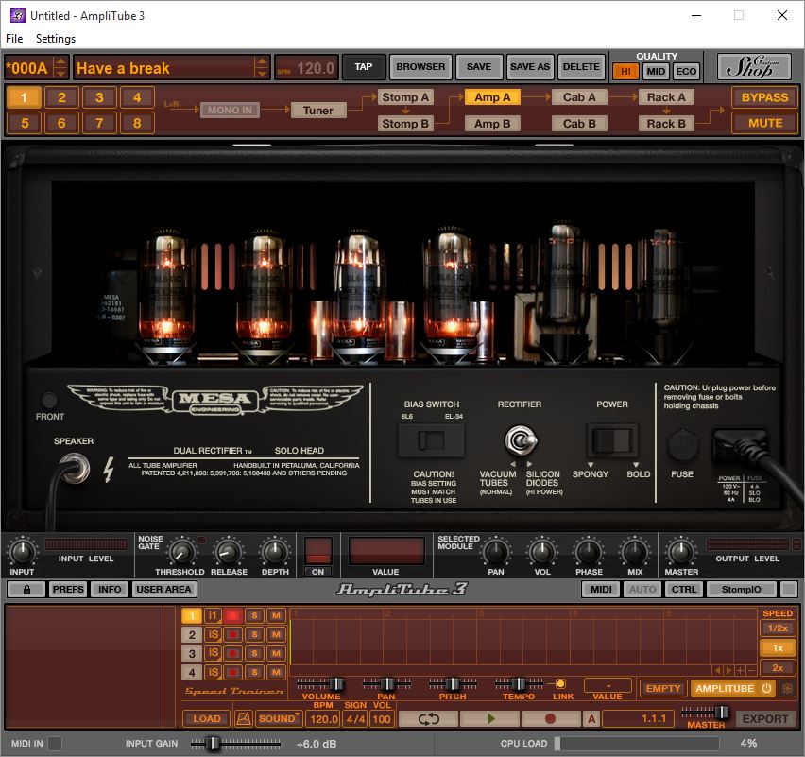805x757 pixels.
Task: Click the small square button right of StompIO
Action: click(x=789, y=589)
